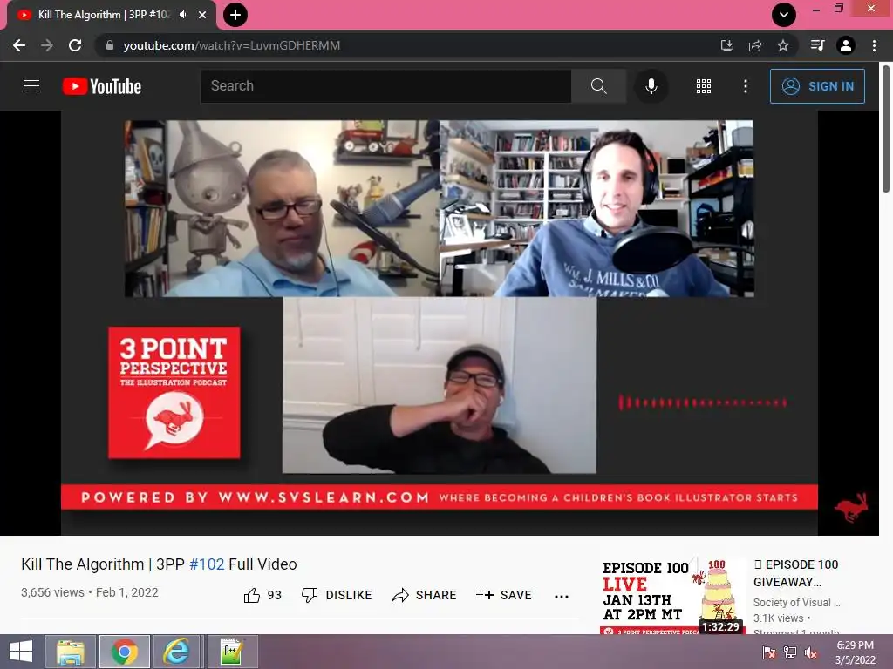This screenshot has height=669, width=893.
Task: View site lock information icon
Action: tap(110, 45)
